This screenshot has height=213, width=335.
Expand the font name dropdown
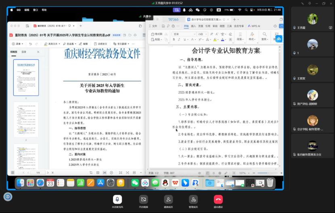point(194,34)
